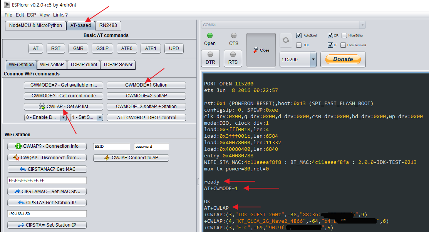The height and width of the screenshot is (232, 429).
Task: Toggle the RTS line button
Action: (x=233, y=58)
